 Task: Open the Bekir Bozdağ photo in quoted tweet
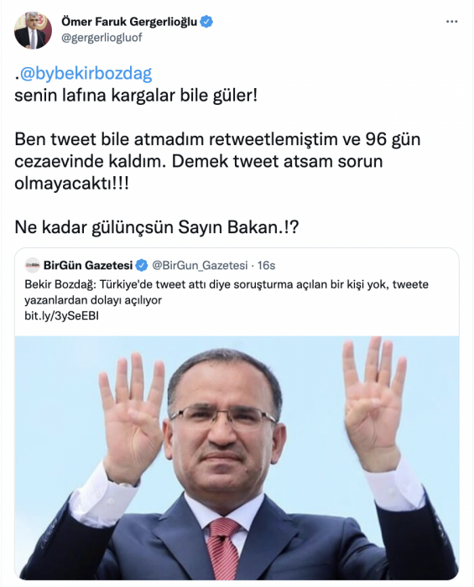[x=237, y=458]
